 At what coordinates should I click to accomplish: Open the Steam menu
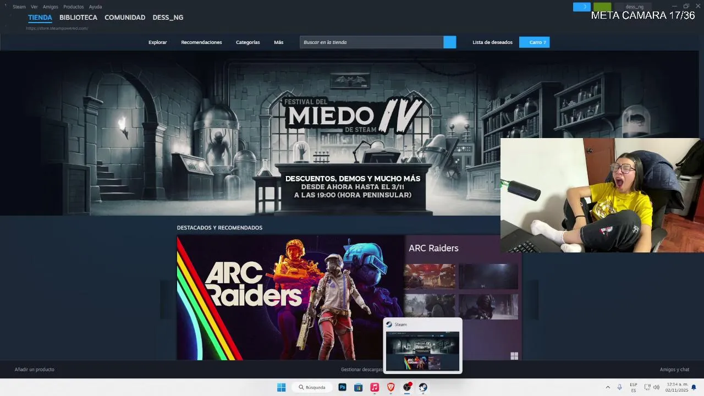coord(19,7)
